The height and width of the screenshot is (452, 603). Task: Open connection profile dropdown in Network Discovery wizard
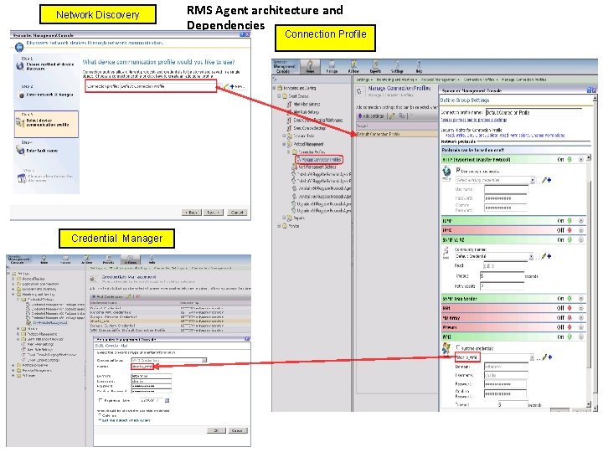tap(220, 86)
